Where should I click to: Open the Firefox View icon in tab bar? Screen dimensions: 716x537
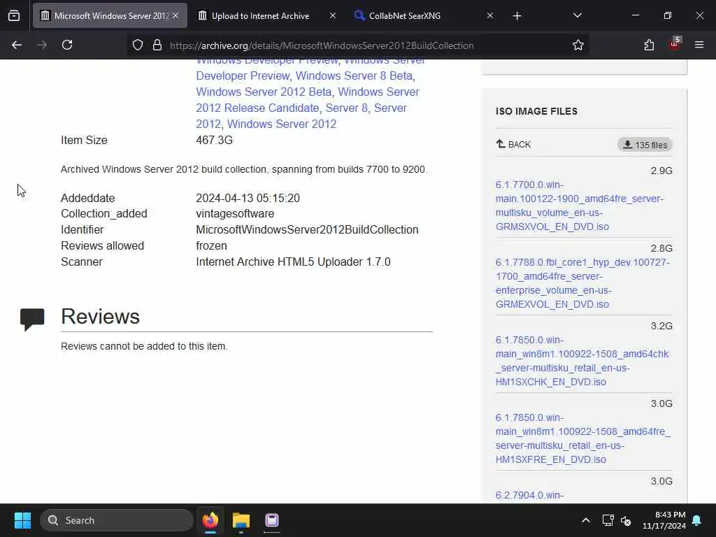point(14,15)
